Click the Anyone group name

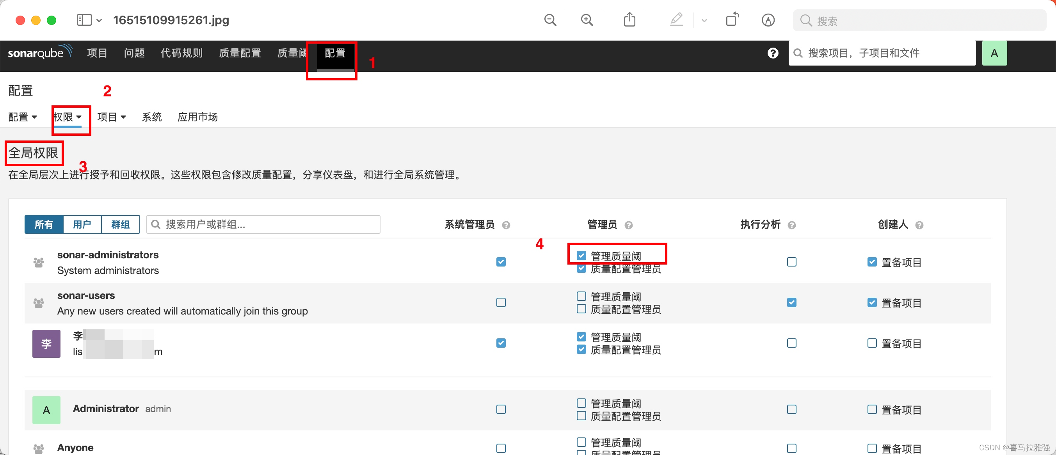[x=75, y=448]
